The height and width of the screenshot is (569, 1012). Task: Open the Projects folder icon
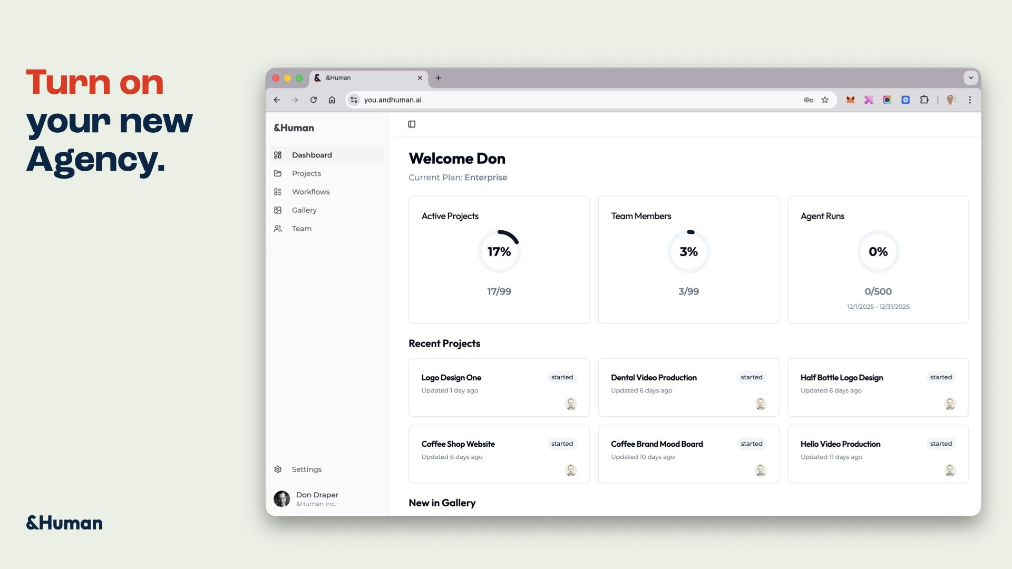point(278,173)
